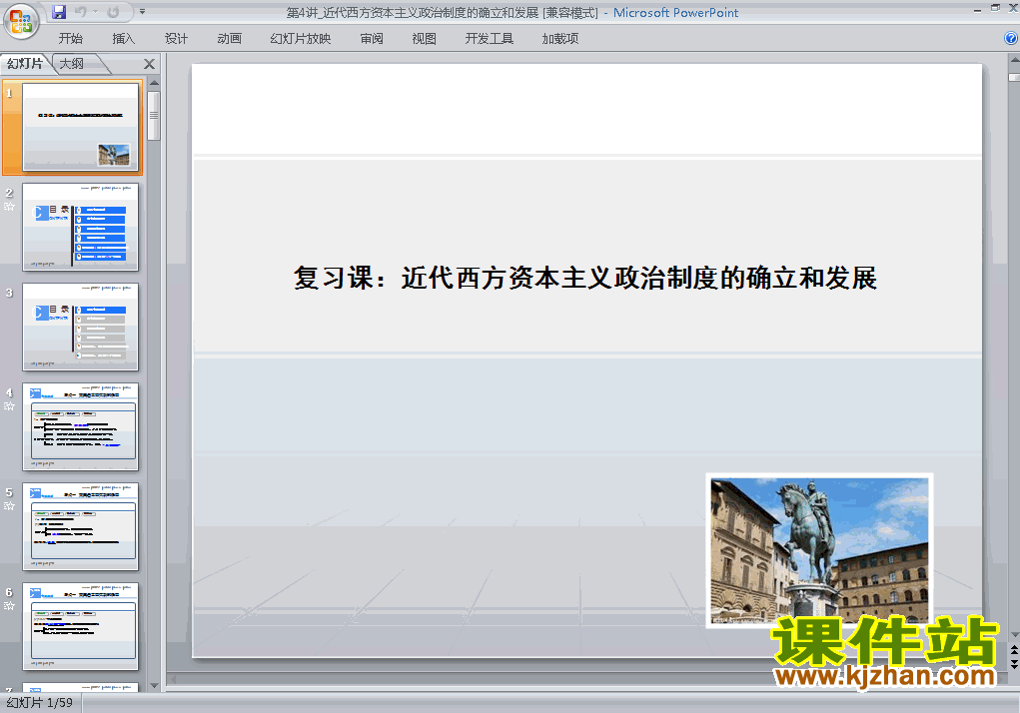Click thumbnail pane scroll up arrow
The image size is (1020, 713).
pyautogui.click(x=154, y=83)
